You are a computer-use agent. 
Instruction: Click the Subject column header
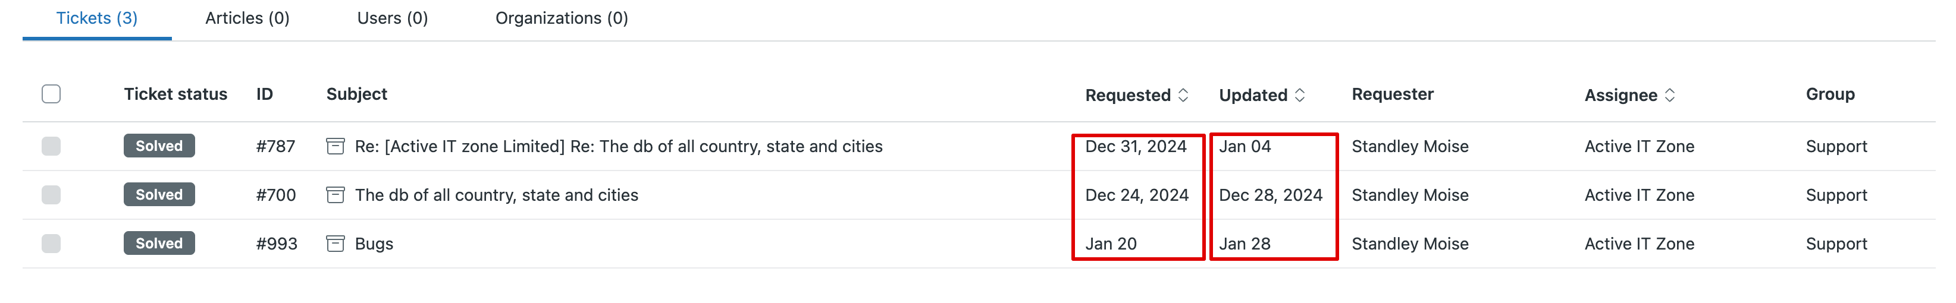tap(356, 94)
